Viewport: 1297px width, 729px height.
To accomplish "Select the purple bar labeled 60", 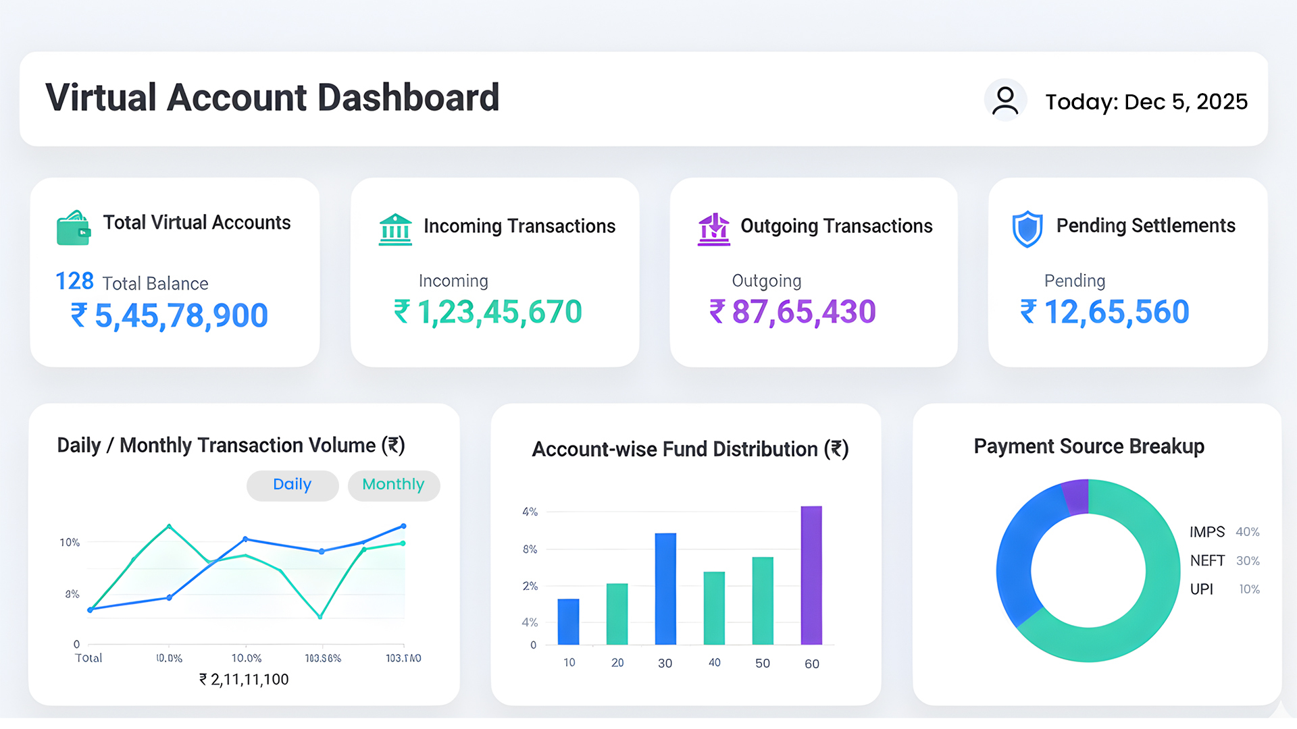I will (811, 575).
